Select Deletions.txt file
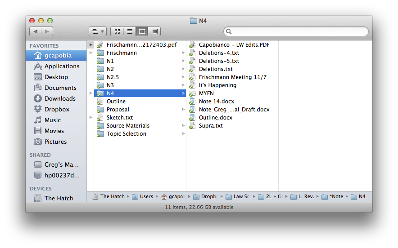The height and width of the screenshot is (248, 398). 232,69
